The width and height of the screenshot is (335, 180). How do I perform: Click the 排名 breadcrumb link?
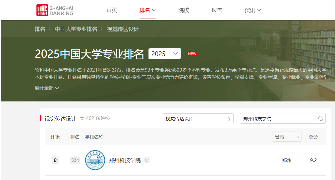(40, 29)
